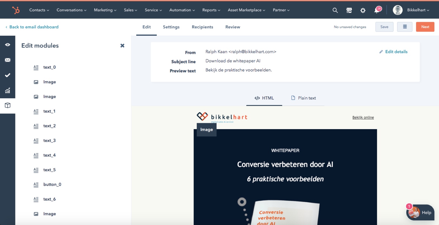Expand the Asset Marketplace menu
Image resolution: width=439 pixels, height=225 pixels.
click(246, 10)
